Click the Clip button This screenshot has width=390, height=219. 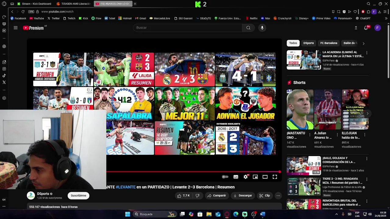[x=264, y=196]
